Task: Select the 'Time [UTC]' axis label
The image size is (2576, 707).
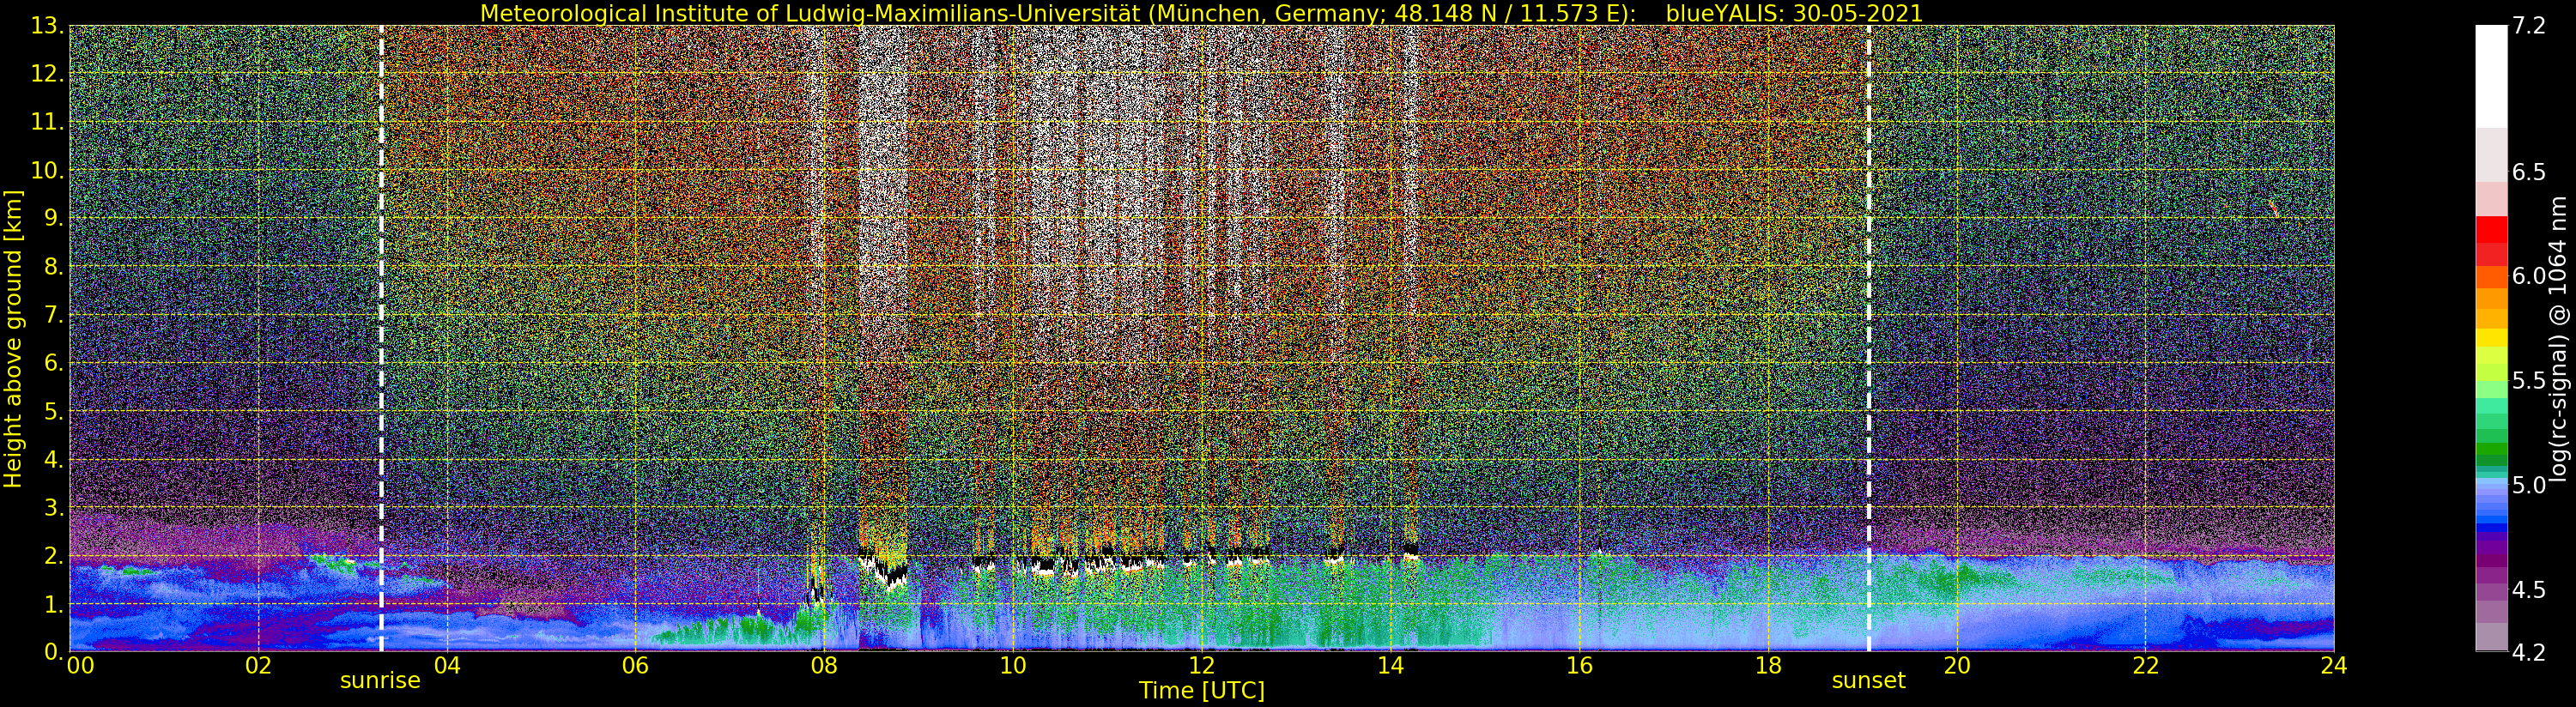Action: [x=1202, y=690]
